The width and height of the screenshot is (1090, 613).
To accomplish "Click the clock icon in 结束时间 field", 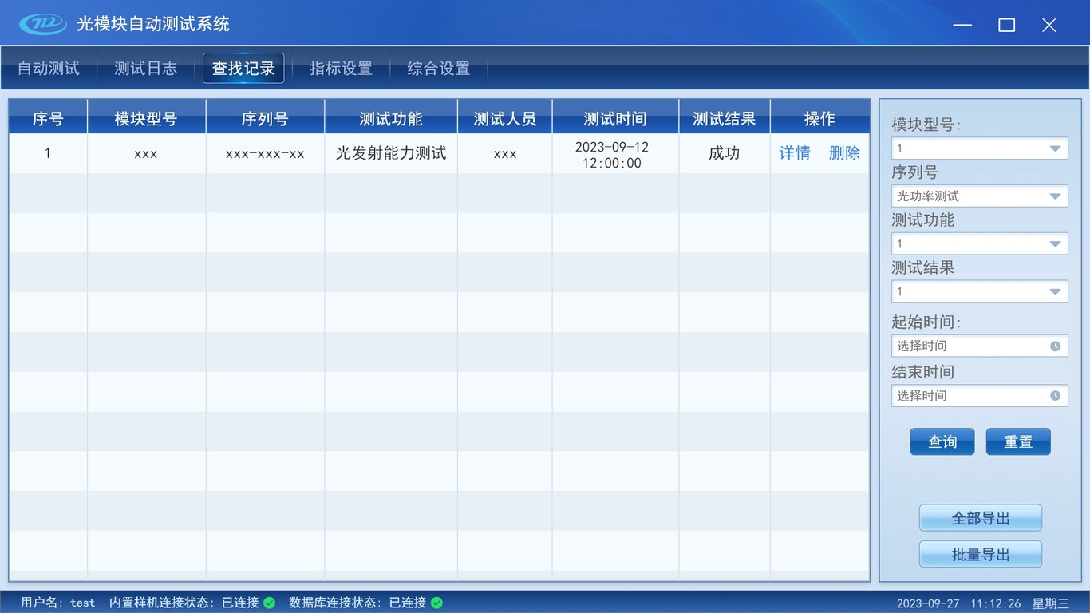I will coord(1055,396).
